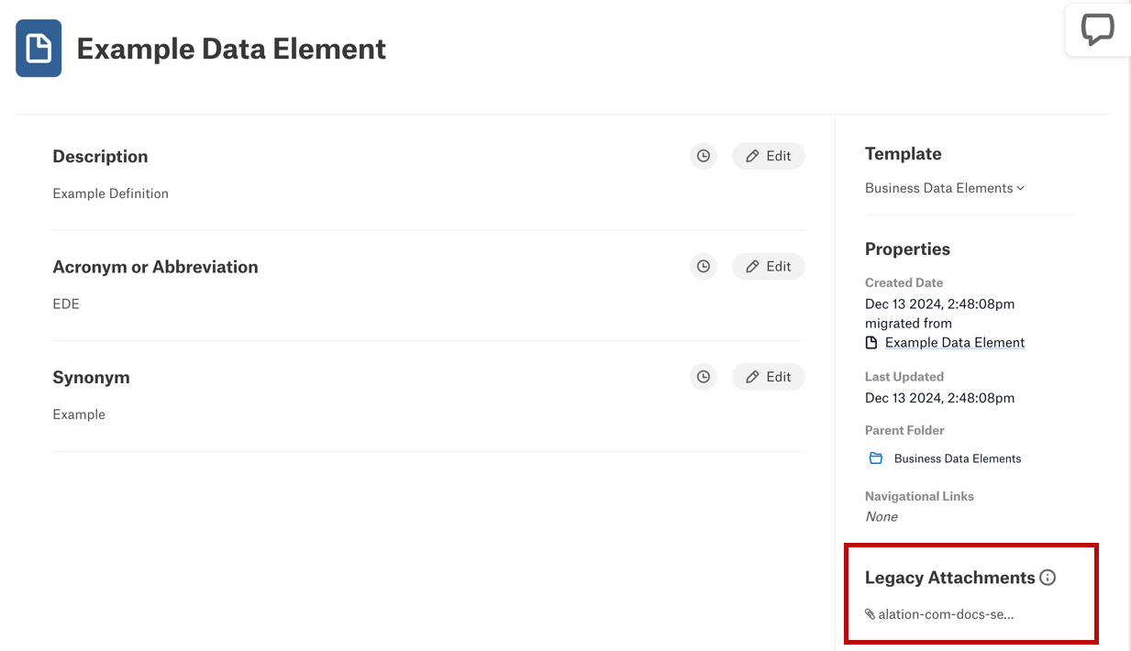The image size is (1131, 651).
Task: Edit the Synonym field
Action: point(769,377)
